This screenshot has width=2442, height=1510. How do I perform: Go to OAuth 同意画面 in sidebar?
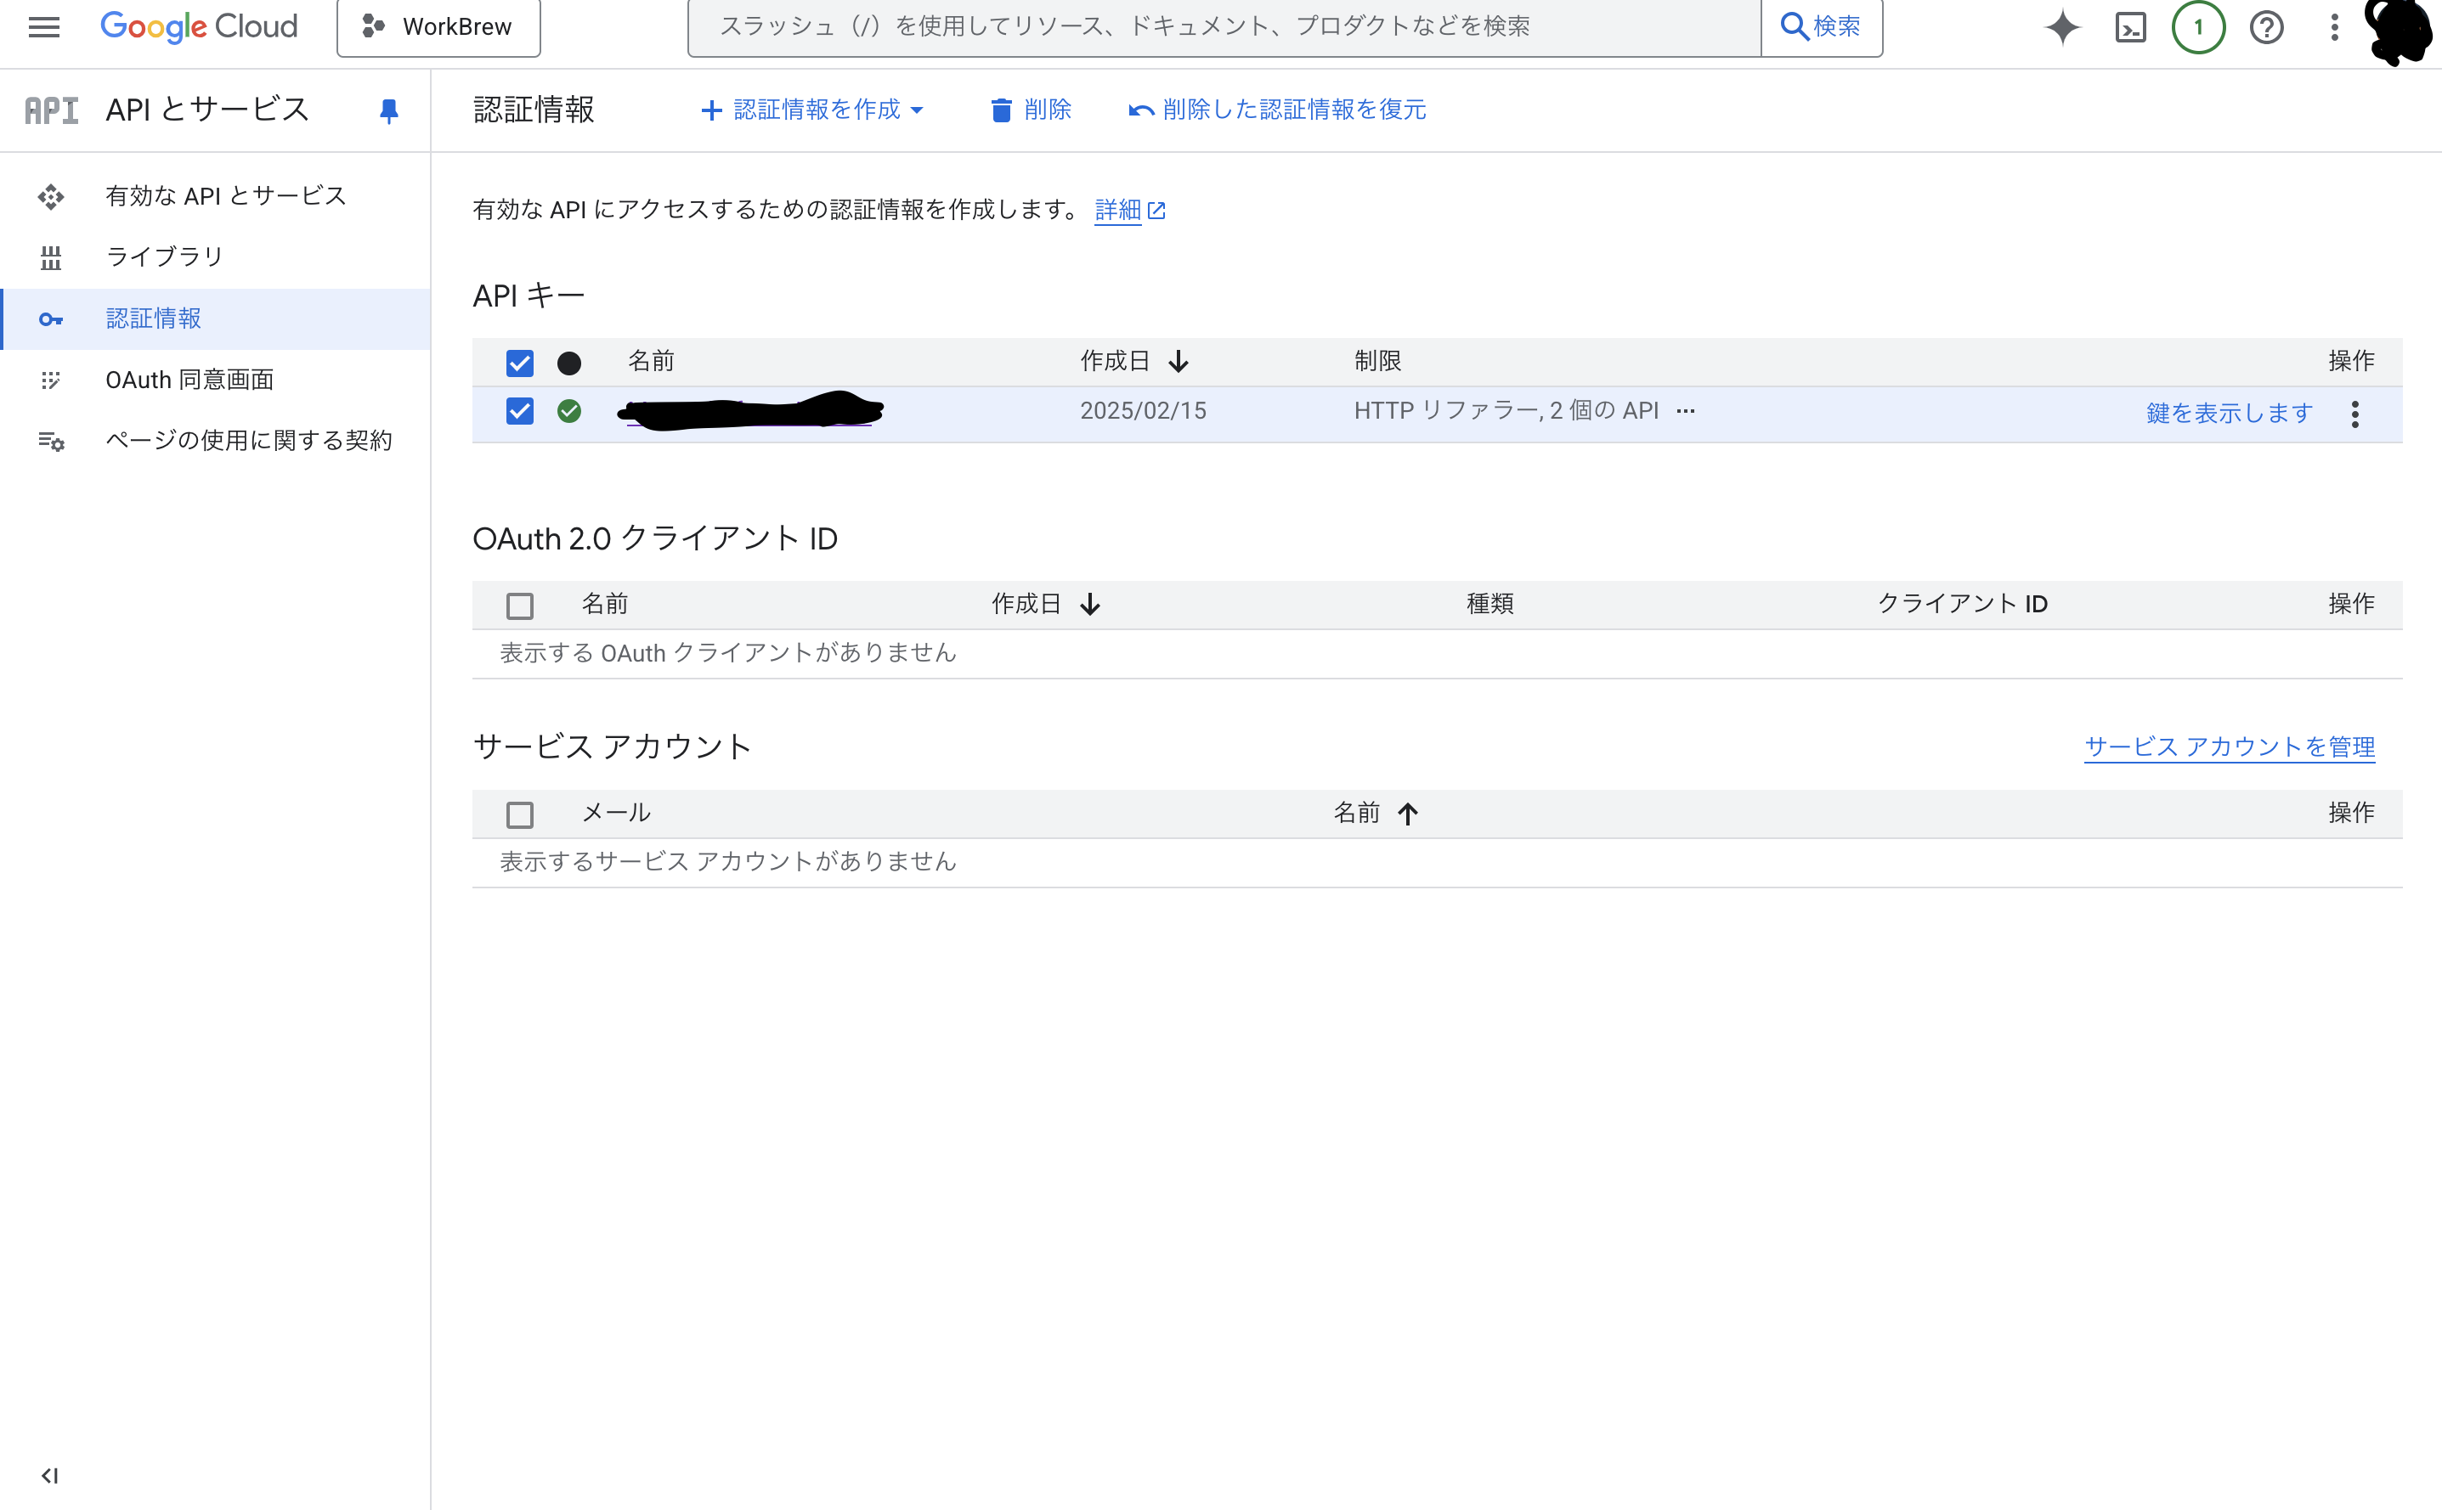[x=189, y=380]
